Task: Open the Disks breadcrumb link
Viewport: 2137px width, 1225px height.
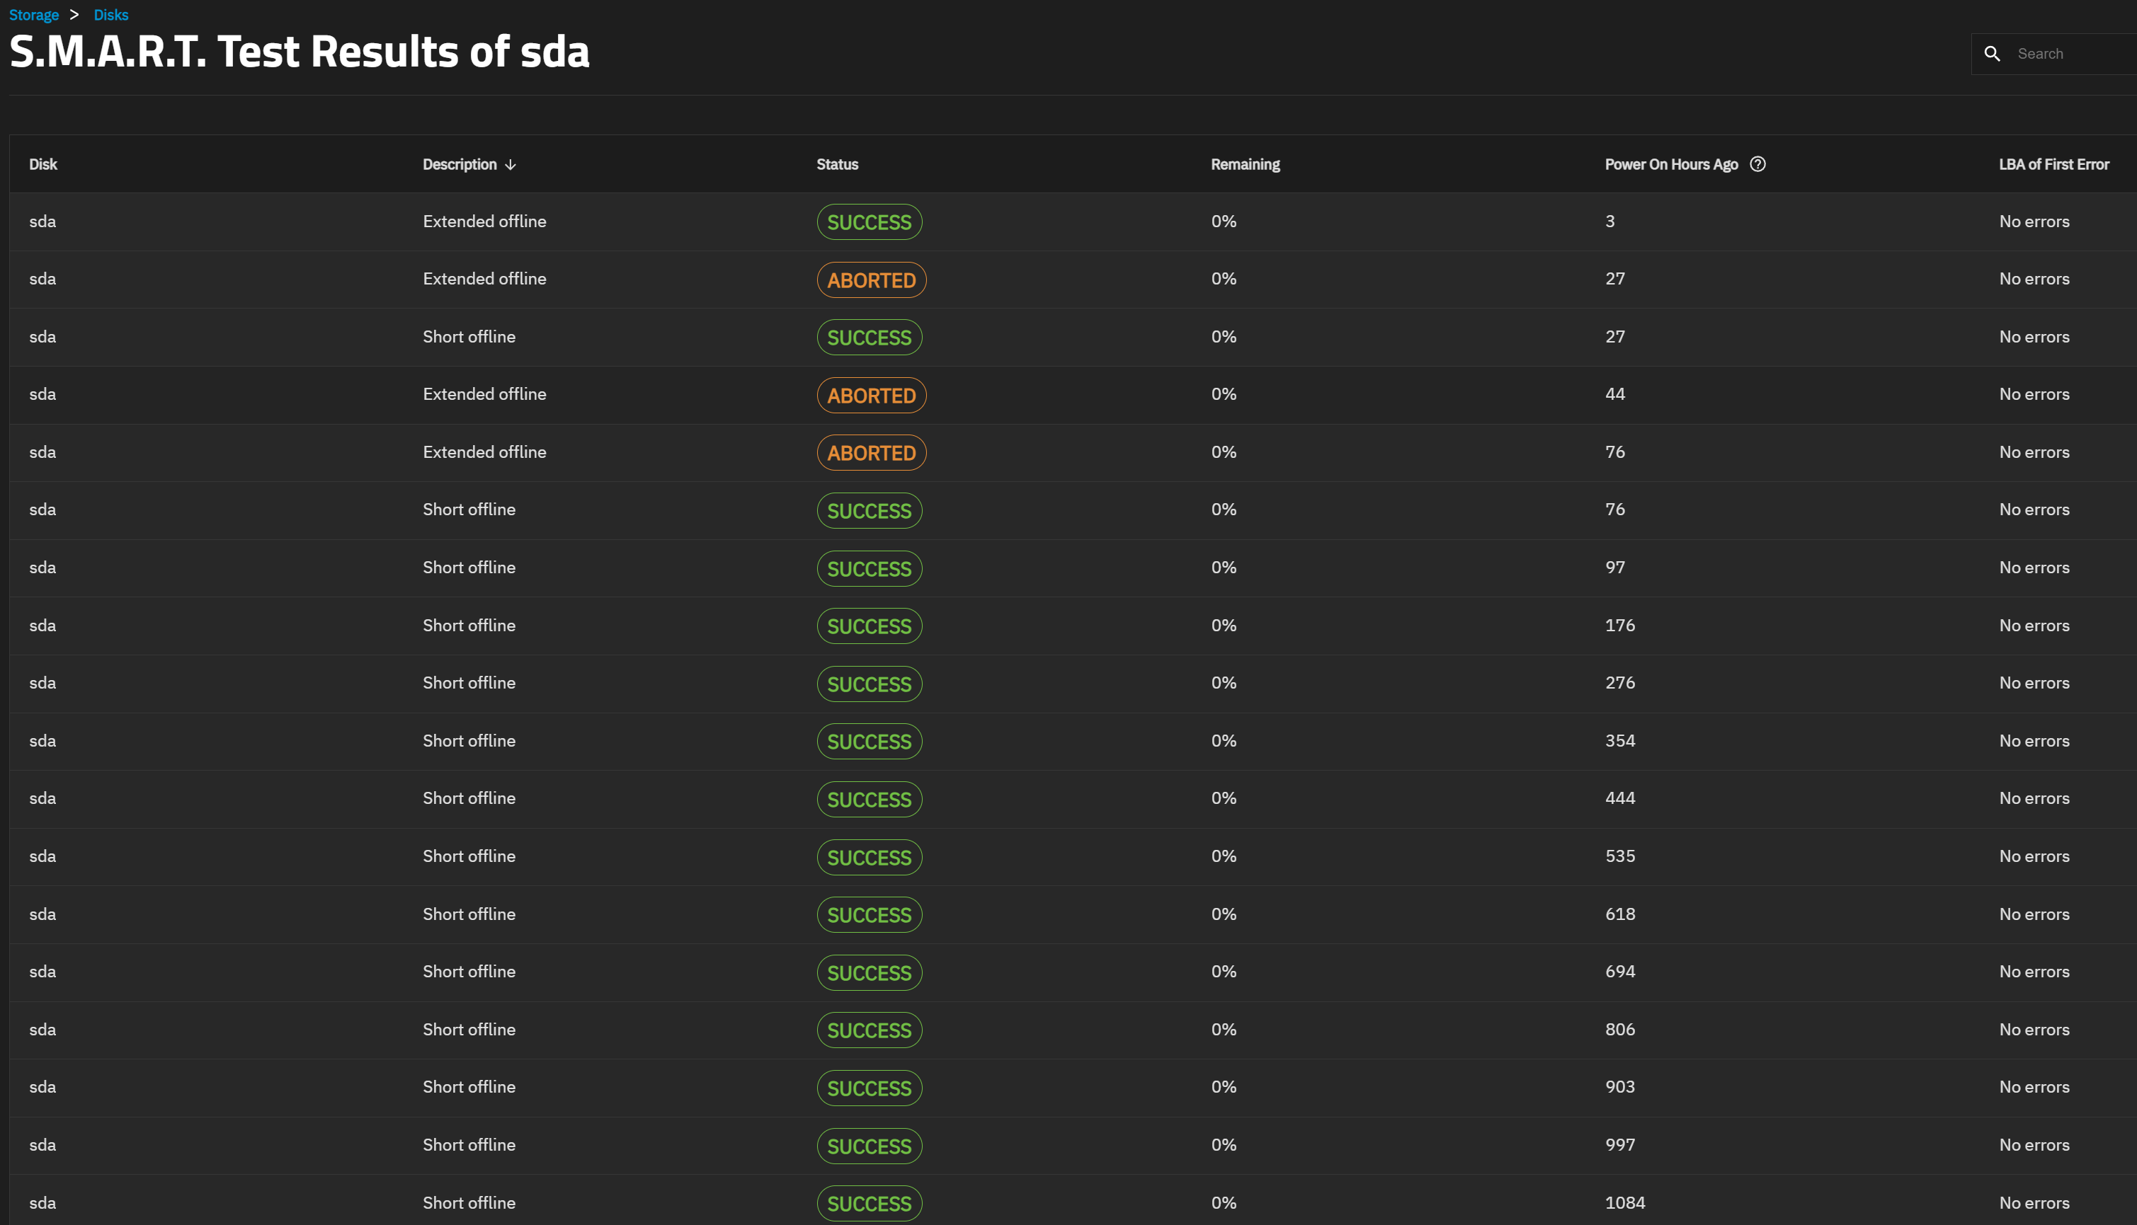Action: click(x=111, y=15)
